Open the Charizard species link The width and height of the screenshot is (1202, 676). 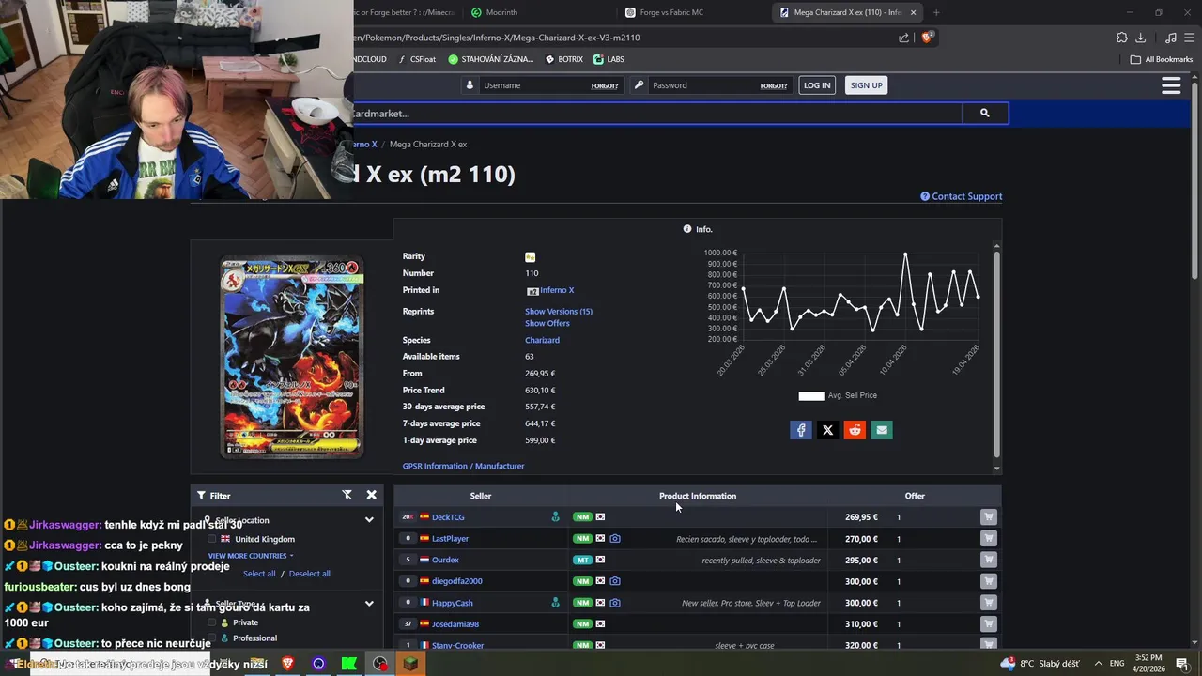pos(542,340)
